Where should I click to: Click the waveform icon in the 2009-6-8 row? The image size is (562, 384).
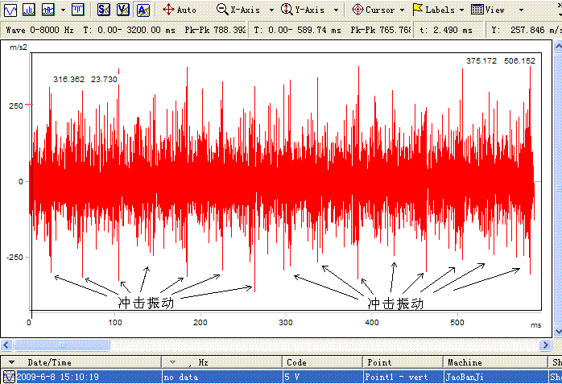point(9,377)
